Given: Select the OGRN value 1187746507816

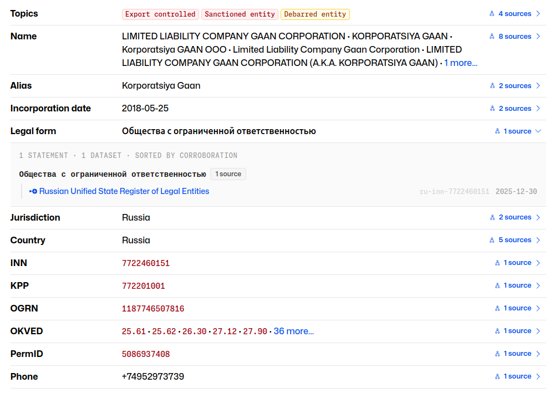Looking at the screenshot, I should (x=153, y=309).
